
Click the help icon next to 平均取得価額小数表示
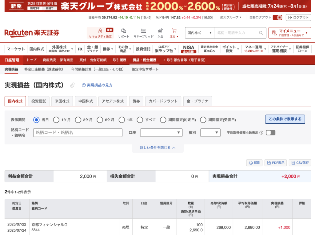pos(261,132)
